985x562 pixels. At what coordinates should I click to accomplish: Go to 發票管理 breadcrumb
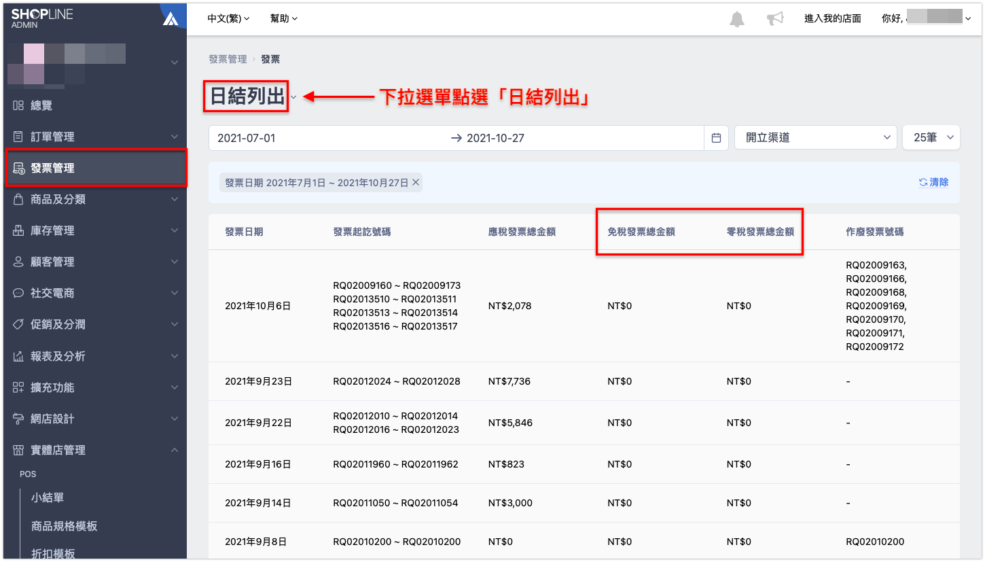coord(228,59)
